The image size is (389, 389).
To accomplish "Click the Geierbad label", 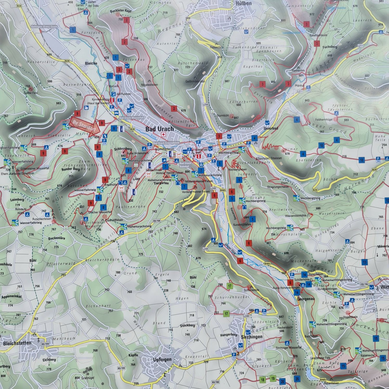I will click(x=271, y=128).
